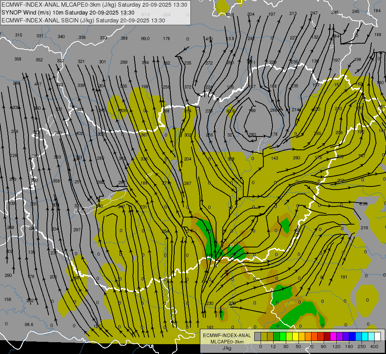Click the gray legend swatch below 0
This screenshot has width=386, height=354.
tap(257, 337)
